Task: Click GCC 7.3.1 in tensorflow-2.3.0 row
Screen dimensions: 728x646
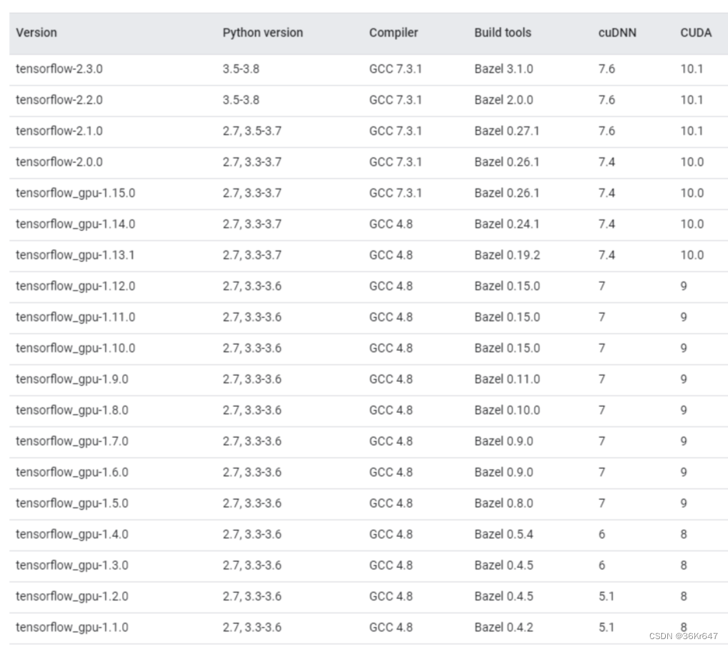Action: click(395, 69)
